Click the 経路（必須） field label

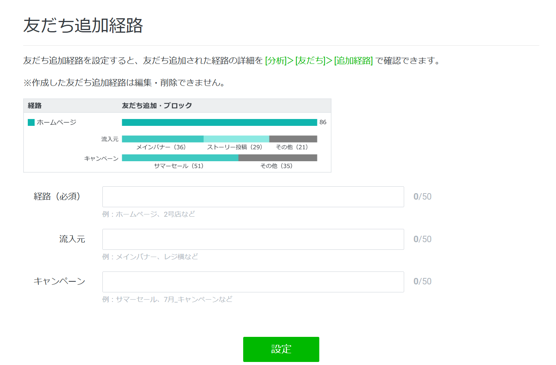(x=57, y=197)
